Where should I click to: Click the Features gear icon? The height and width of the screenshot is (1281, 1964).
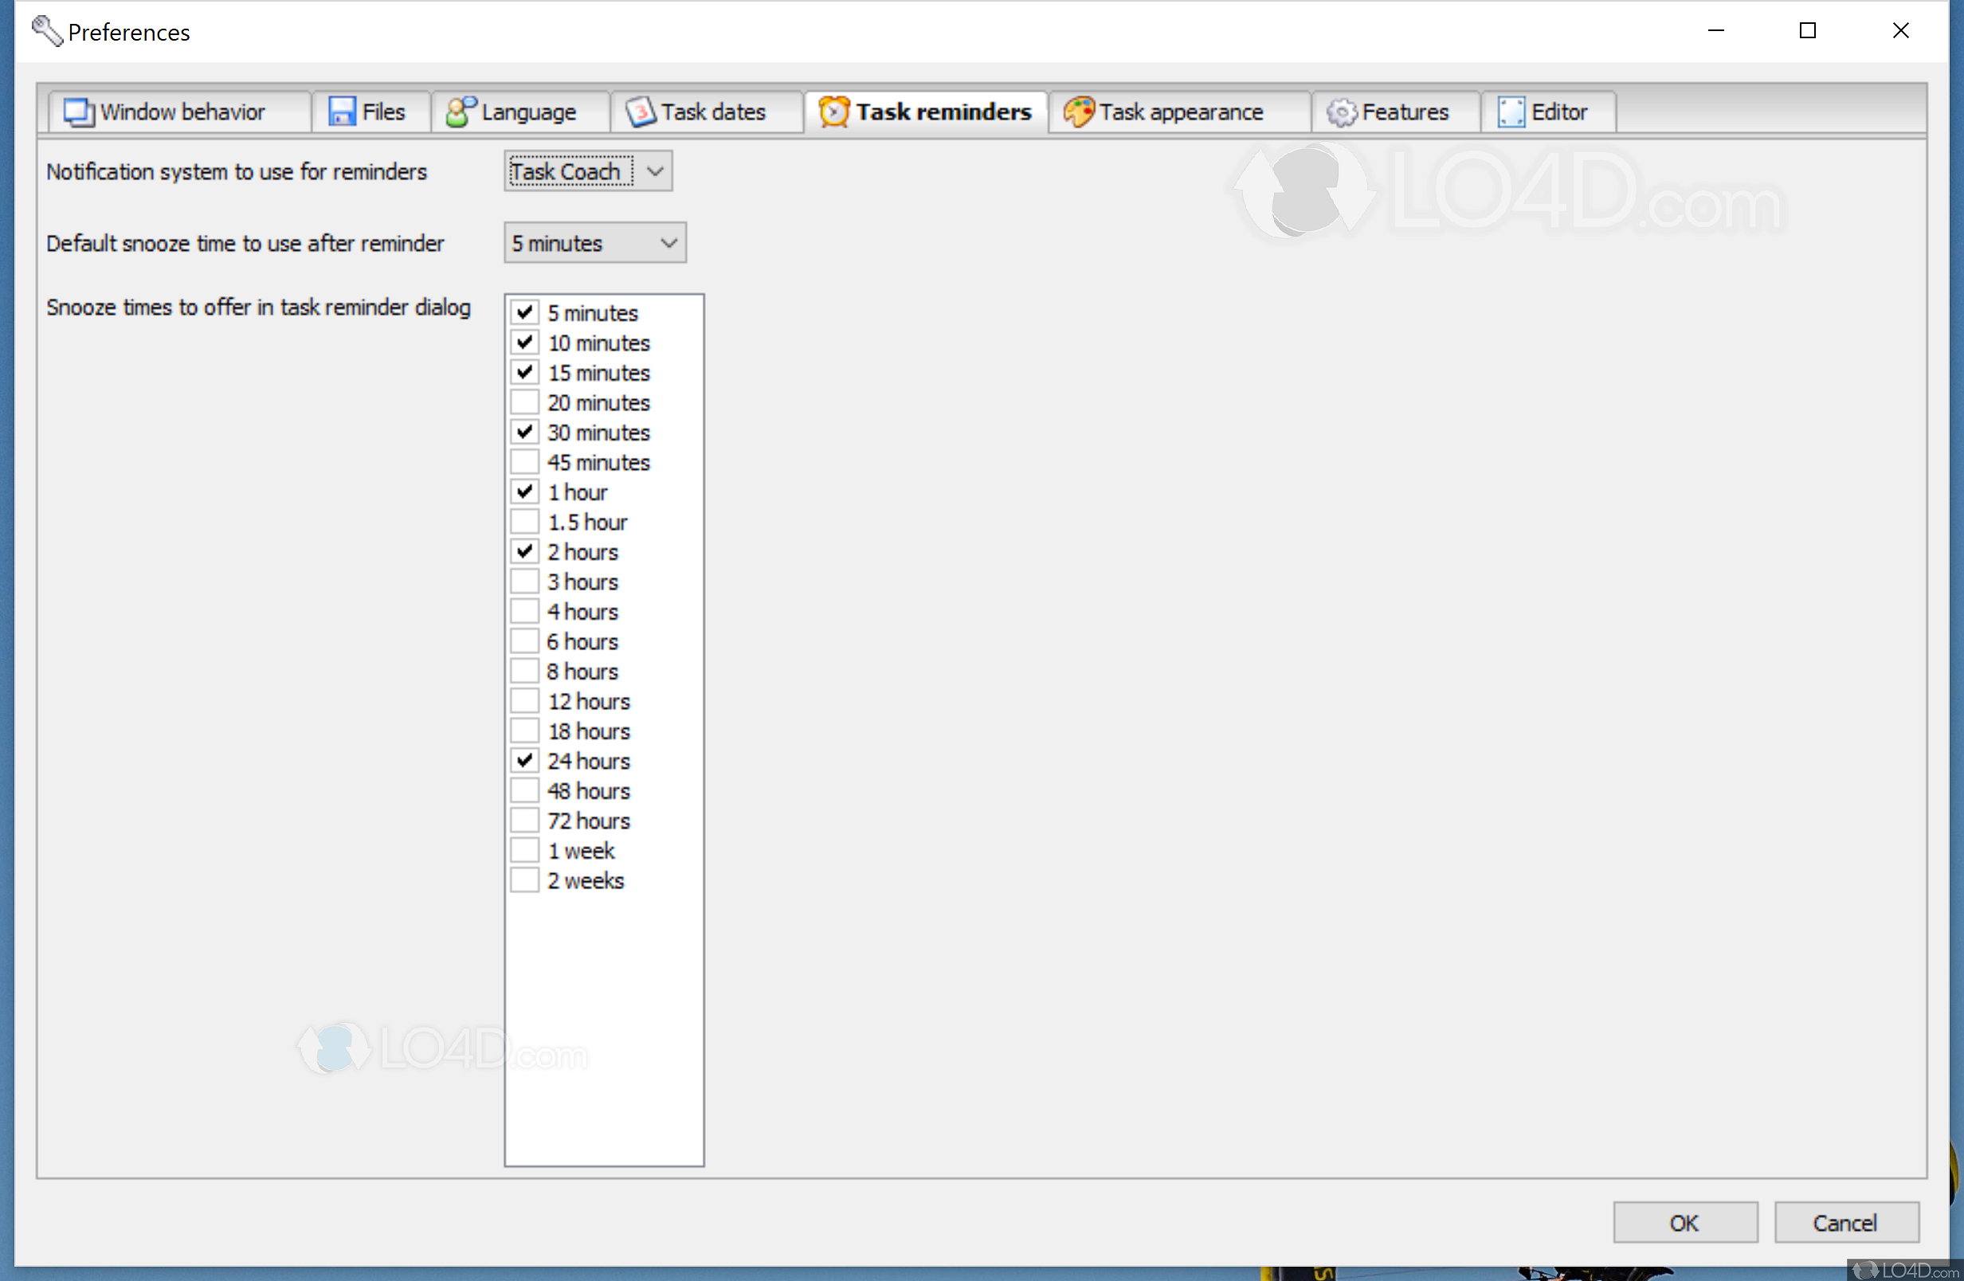click(x=1341, y=112)
